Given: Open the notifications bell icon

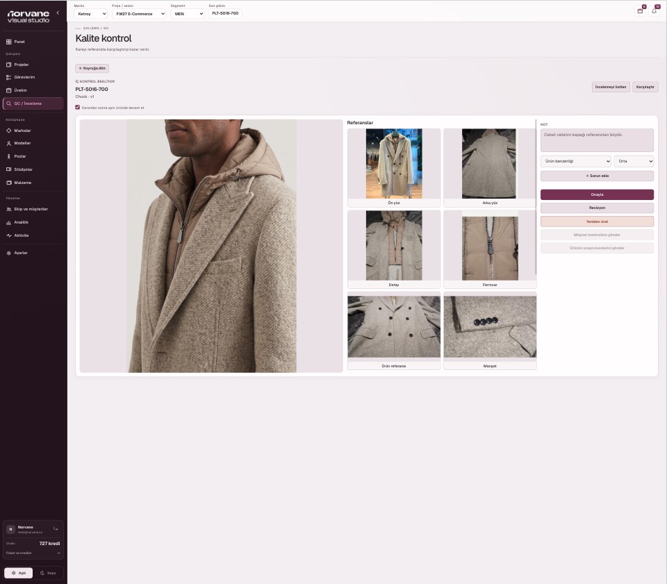Looking at the screenshot, I should tap(654, 11).
